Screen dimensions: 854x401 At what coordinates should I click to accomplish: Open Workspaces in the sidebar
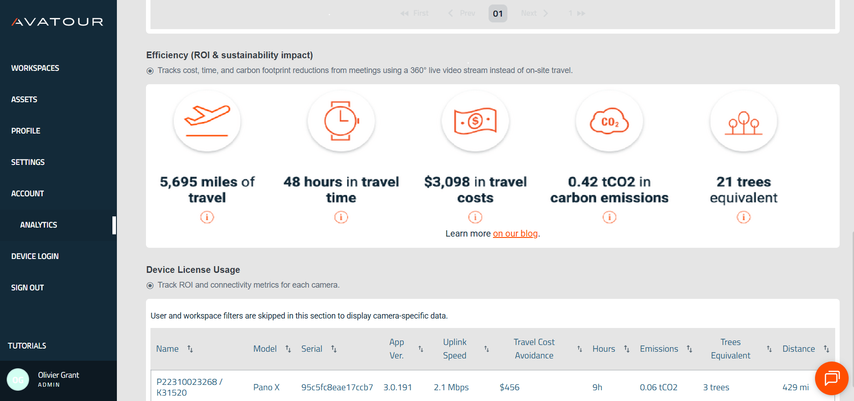click(x=35, y=68)
